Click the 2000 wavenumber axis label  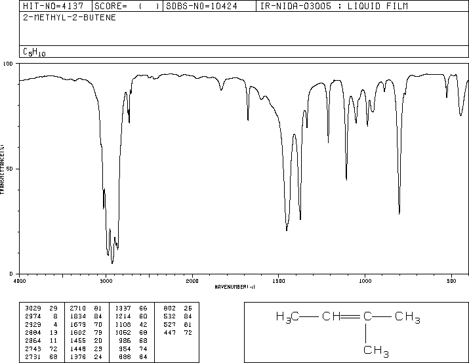coord(192,281)
